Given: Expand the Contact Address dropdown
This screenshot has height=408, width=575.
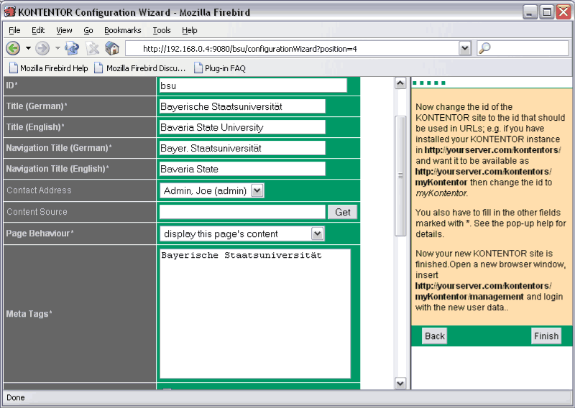Looking at the screenshot, I should (257, 190).
